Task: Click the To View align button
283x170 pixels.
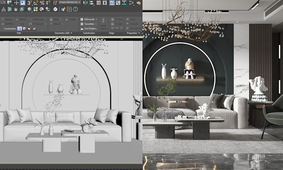Action: click(x=117, y=19)
